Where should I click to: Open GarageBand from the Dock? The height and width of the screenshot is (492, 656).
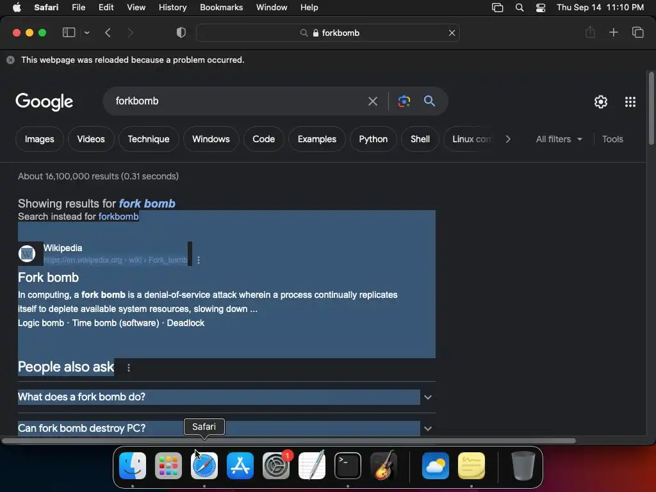pos(384,466)
